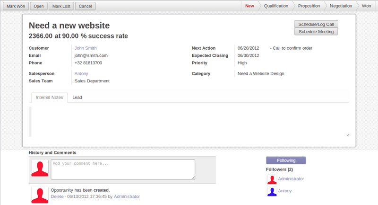Click the comment box resize corner
Image resolution: width=378 pixels, height=205 pixels.
(194, 178)
